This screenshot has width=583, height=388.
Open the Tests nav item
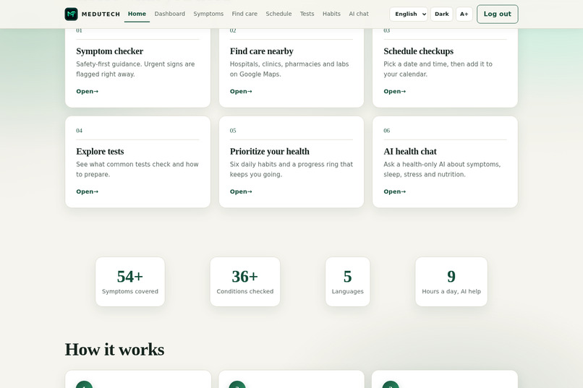307,14
